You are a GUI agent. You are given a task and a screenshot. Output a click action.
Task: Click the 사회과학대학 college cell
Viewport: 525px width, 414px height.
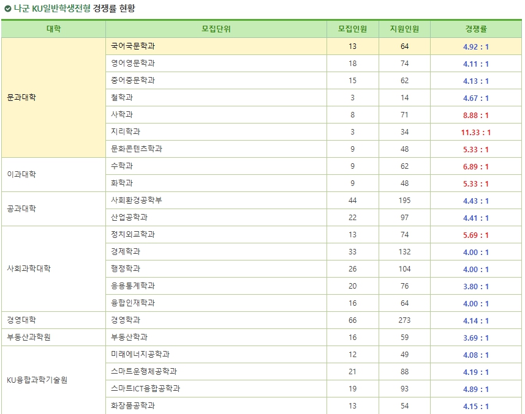53,269
